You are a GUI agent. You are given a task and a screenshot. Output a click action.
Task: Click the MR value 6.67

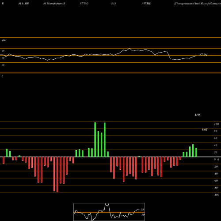click(x=205, y=130)
